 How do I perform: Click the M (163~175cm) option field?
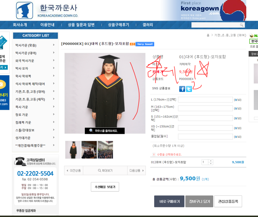[205, 108]
